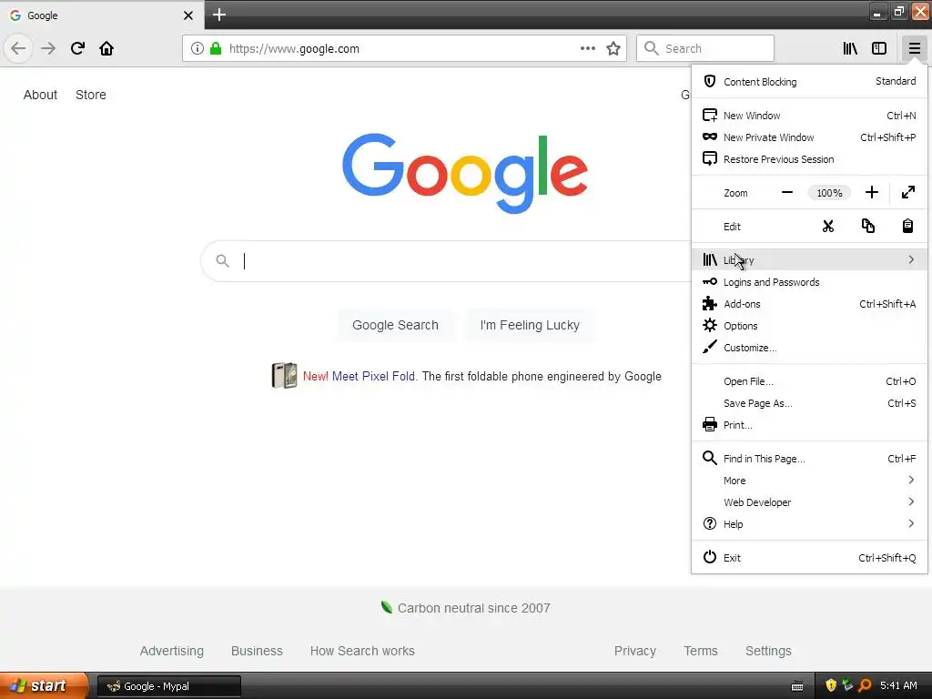
Task: Open Settings footer link
Action: (x=768, y=651)
